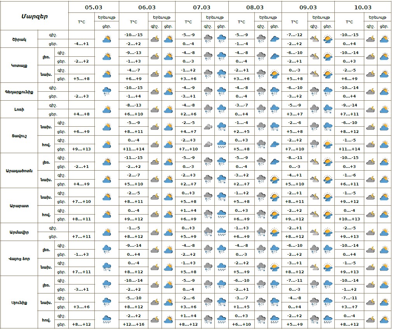Click Արմավիր daytime rain icon for 07.03
Viewport: 393px width, 330px height.
(x=222, y=232)
